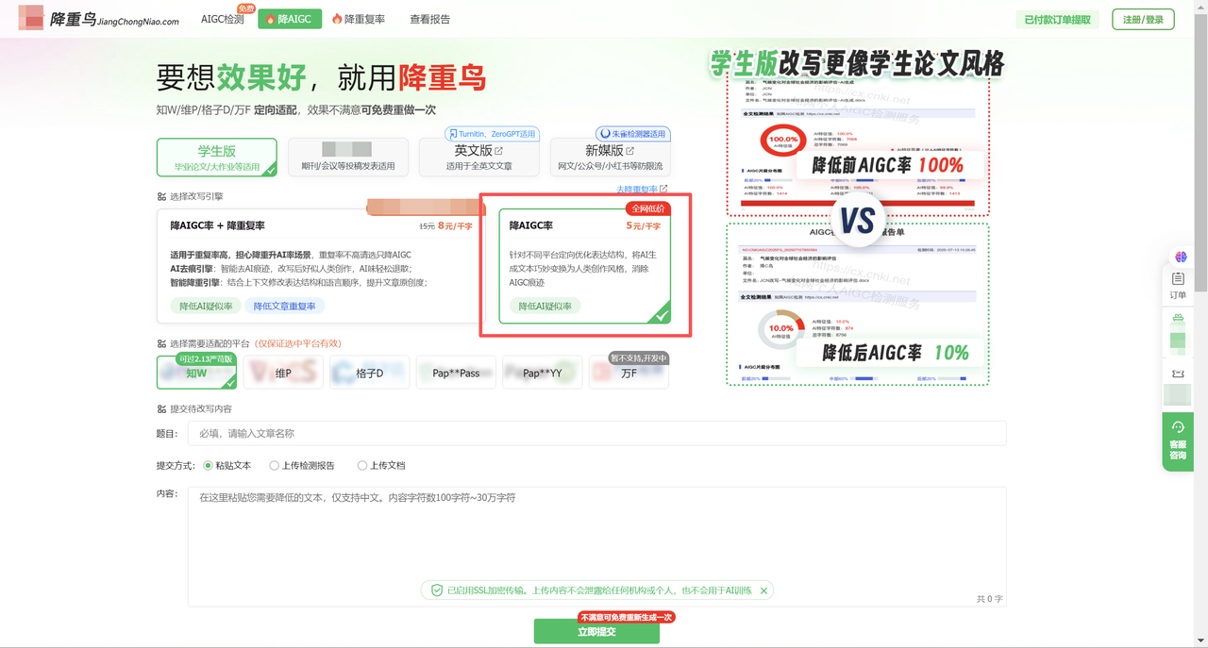The width and height of the screenshot is (1208, 648).
Task: Click the 内容 text area
Action: point(596,546)
